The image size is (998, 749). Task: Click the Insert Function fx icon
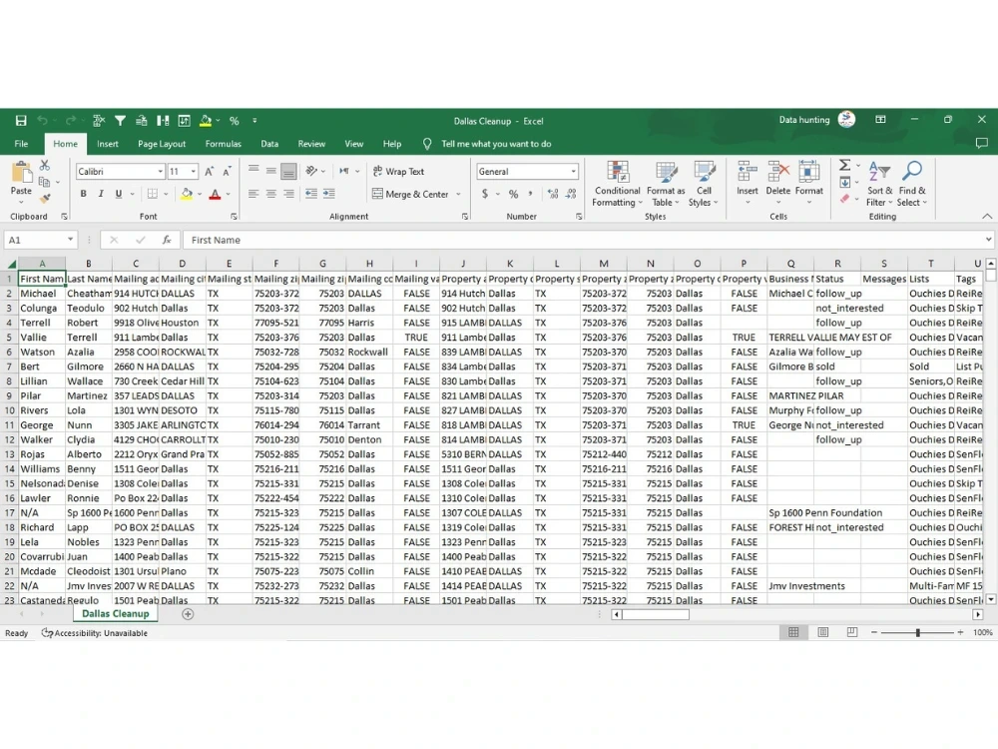(x=167, y=240)
